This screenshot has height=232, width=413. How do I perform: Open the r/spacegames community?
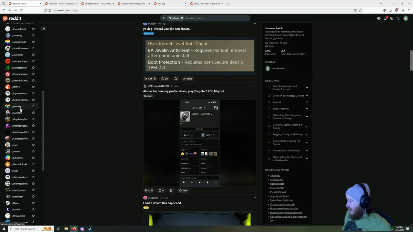click(x=18, y=190)
